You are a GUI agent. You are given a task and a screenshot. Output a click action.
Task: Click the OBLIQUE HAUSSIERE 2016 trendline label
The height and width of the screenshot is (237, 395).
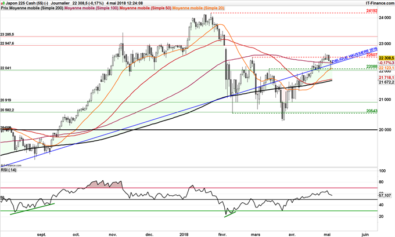coord(354,55)
